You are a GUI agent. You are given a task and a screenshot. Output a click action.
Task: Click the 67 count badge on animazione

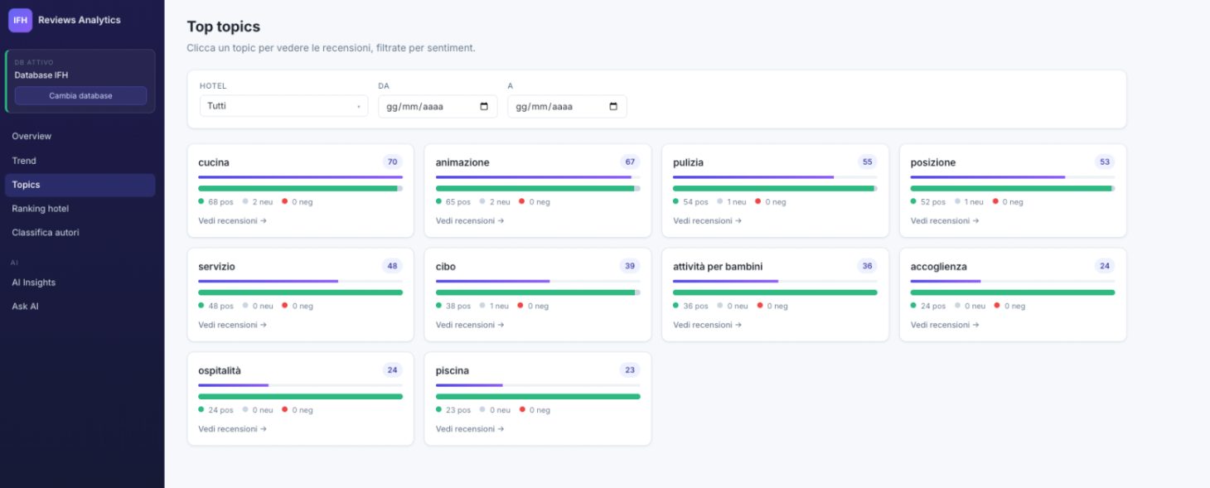630,162
